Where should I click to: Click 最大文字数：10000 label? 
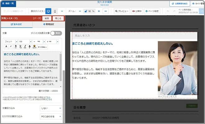(48, 91)
